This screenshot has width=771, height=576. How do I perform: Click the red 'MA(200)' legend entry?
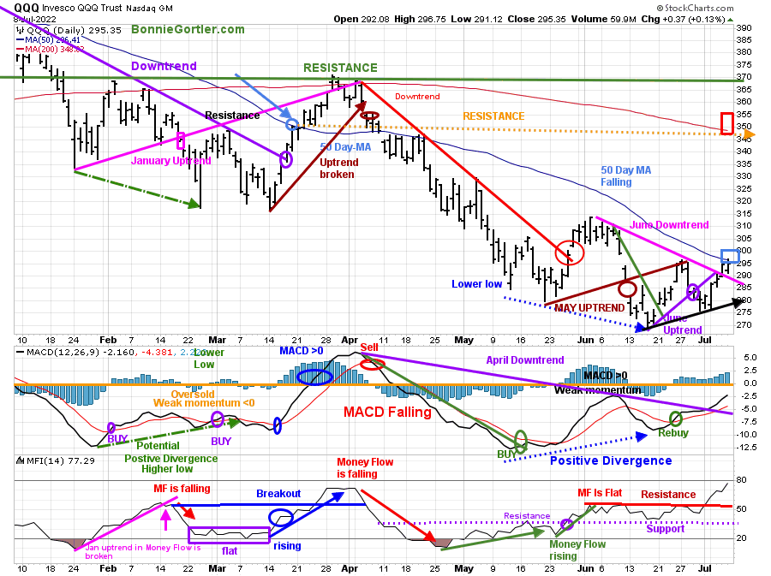(51, 49)
